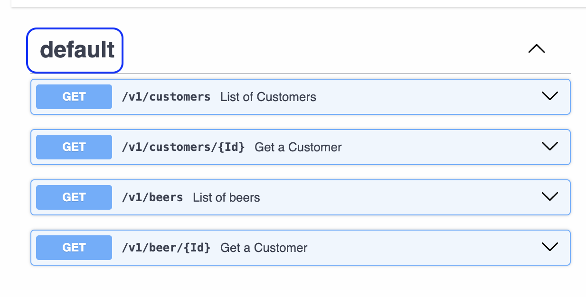Expand the /v1/beer/{Id} endpoint chevron
This screenshot has width=586, height=297.
coord(549,247)
